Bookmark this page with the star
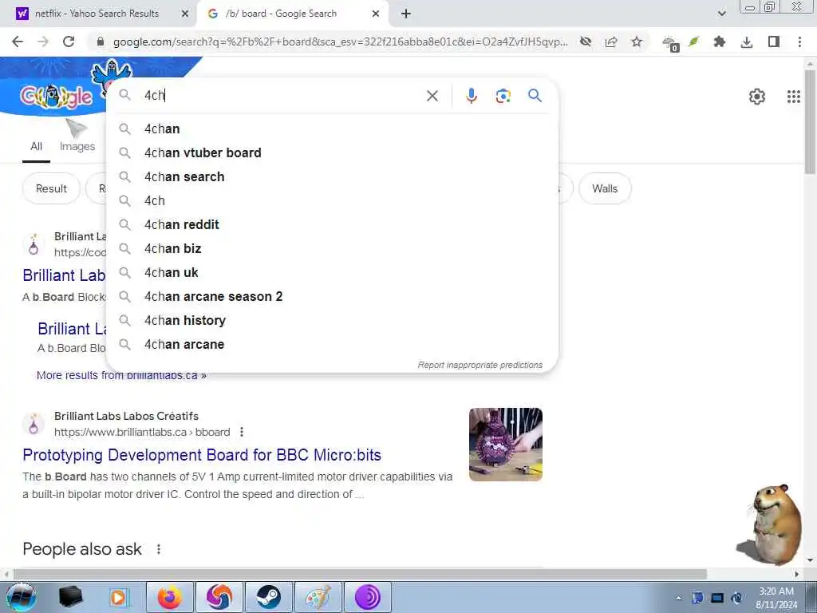 [637, 42]
